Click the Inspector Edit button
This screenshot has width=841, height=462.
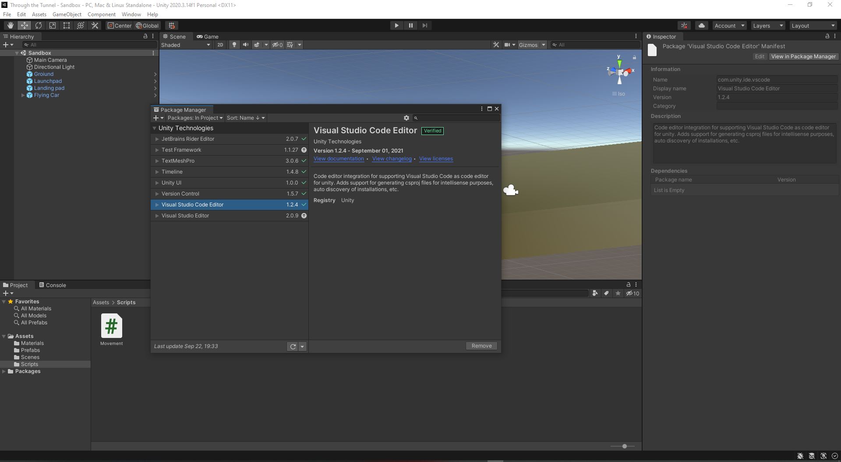(x=760, y=57)
